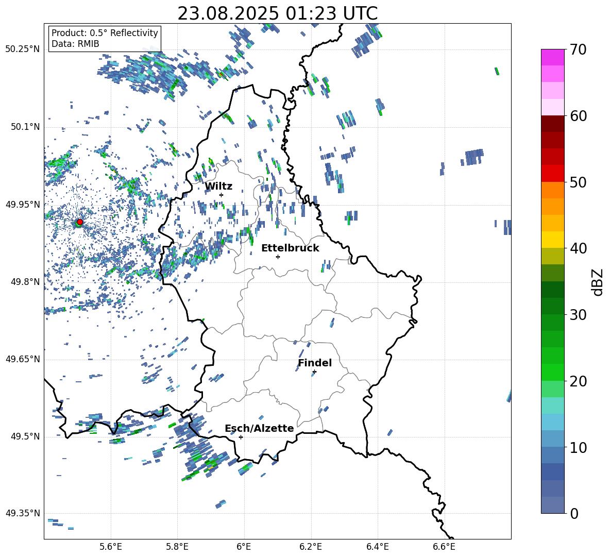Click the Ettelbruck city label
The image size is (610, 557).
[290, 248]
